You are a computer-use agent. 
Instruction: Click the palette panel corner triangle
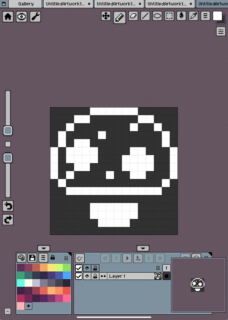click(70, 254)
